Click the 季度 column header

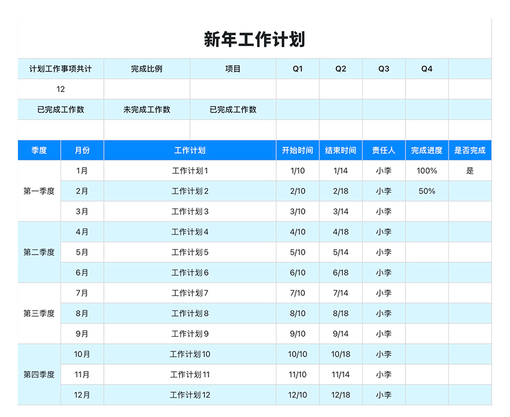[x=39, y=150]
